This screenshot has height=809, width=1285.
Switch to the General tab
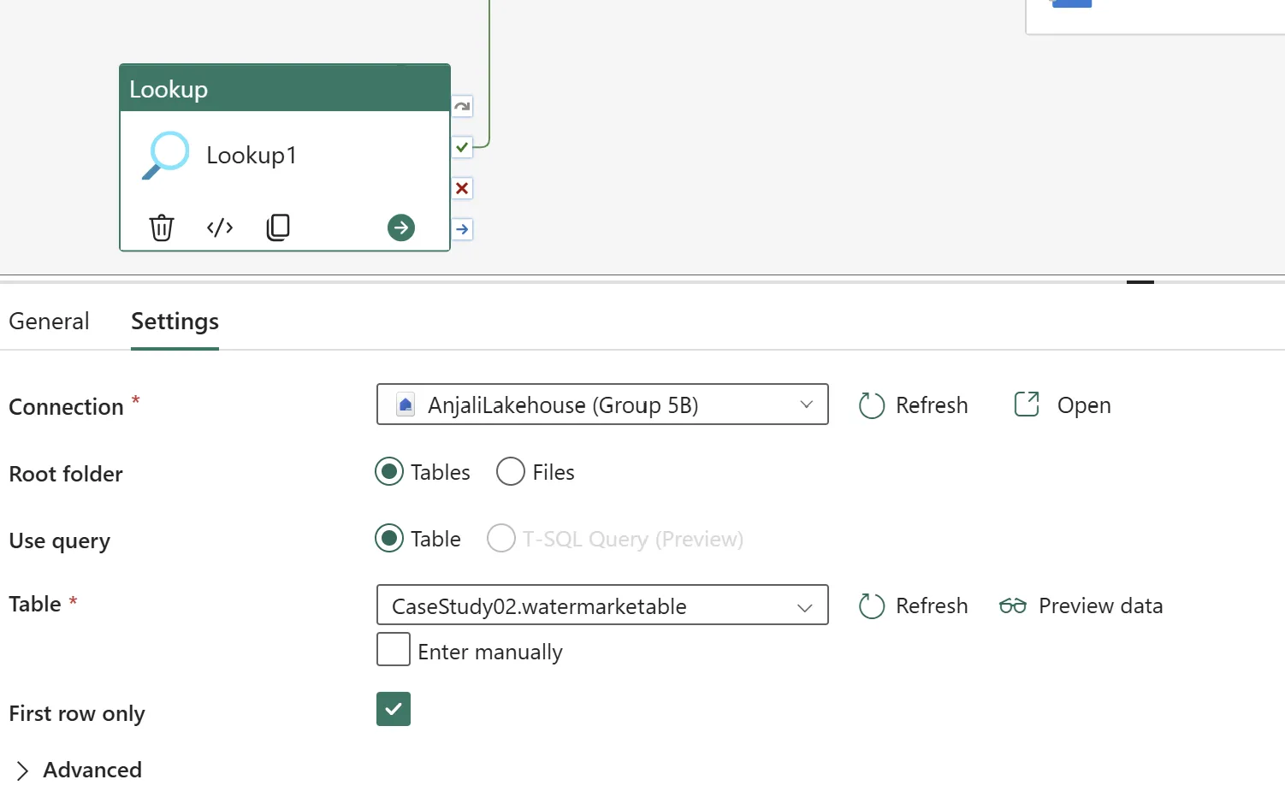pos(49,322)
